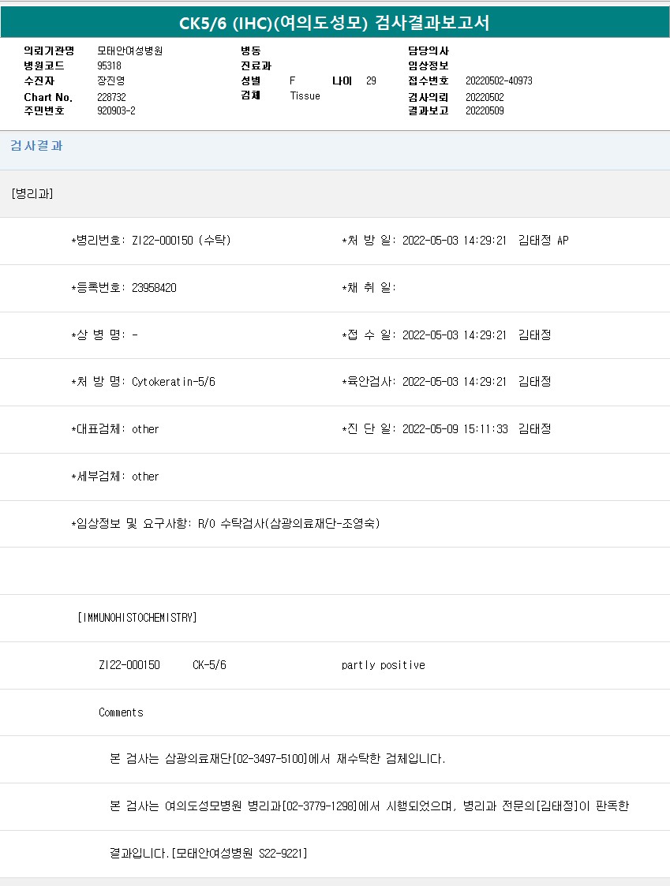Screen dimensions: 670x886
Task: Click the 상병명 field showing dash
Action: pos(105,335)
